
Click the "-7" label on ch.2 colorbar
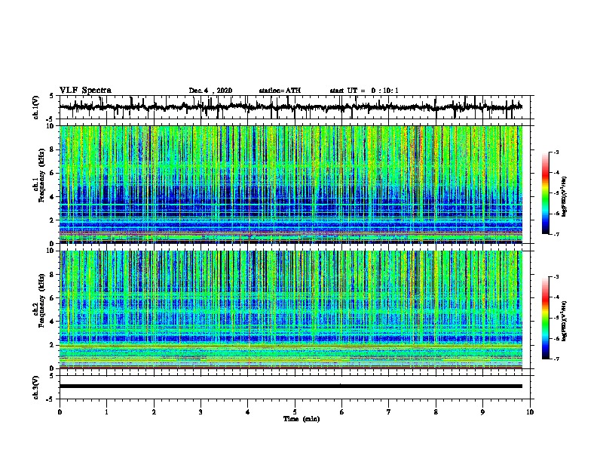point(556,359)
